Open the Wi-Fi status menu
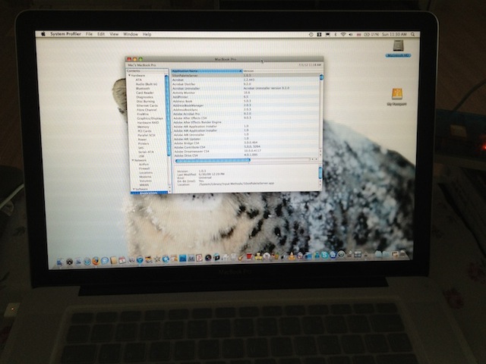486x364 pixels. 343,35
